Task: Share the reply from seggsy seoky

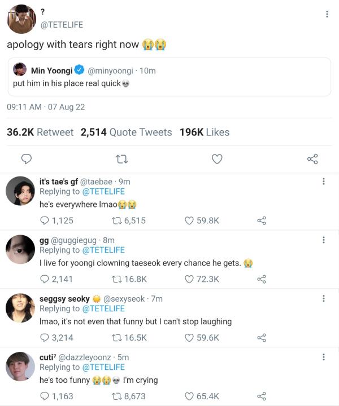Action: click(x=261, y=338)
